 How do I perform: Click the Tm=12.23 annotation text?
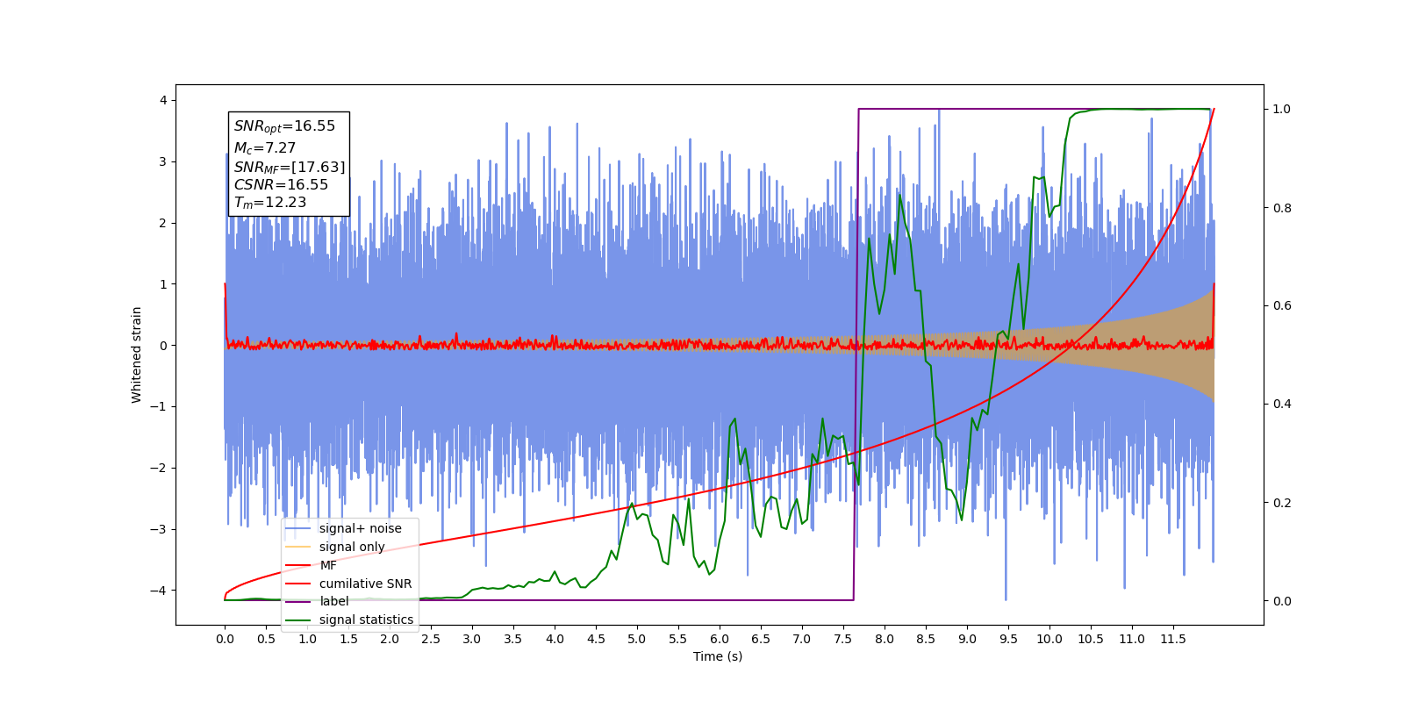pos(270,203)
